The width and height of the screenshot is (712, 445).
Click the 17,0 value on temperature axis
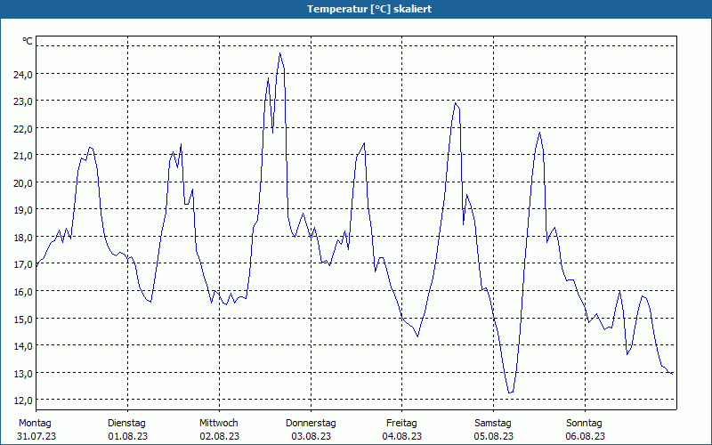(x=23, y=264)
